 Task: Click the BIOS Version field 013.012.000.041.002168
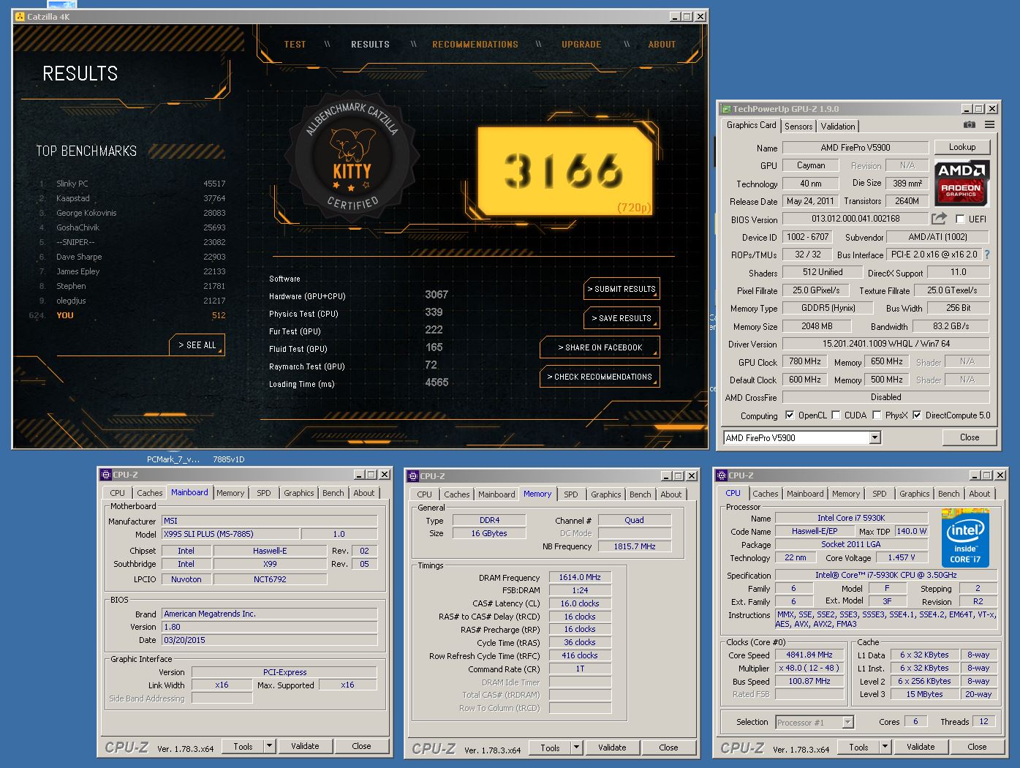click(x=855, y=219)
